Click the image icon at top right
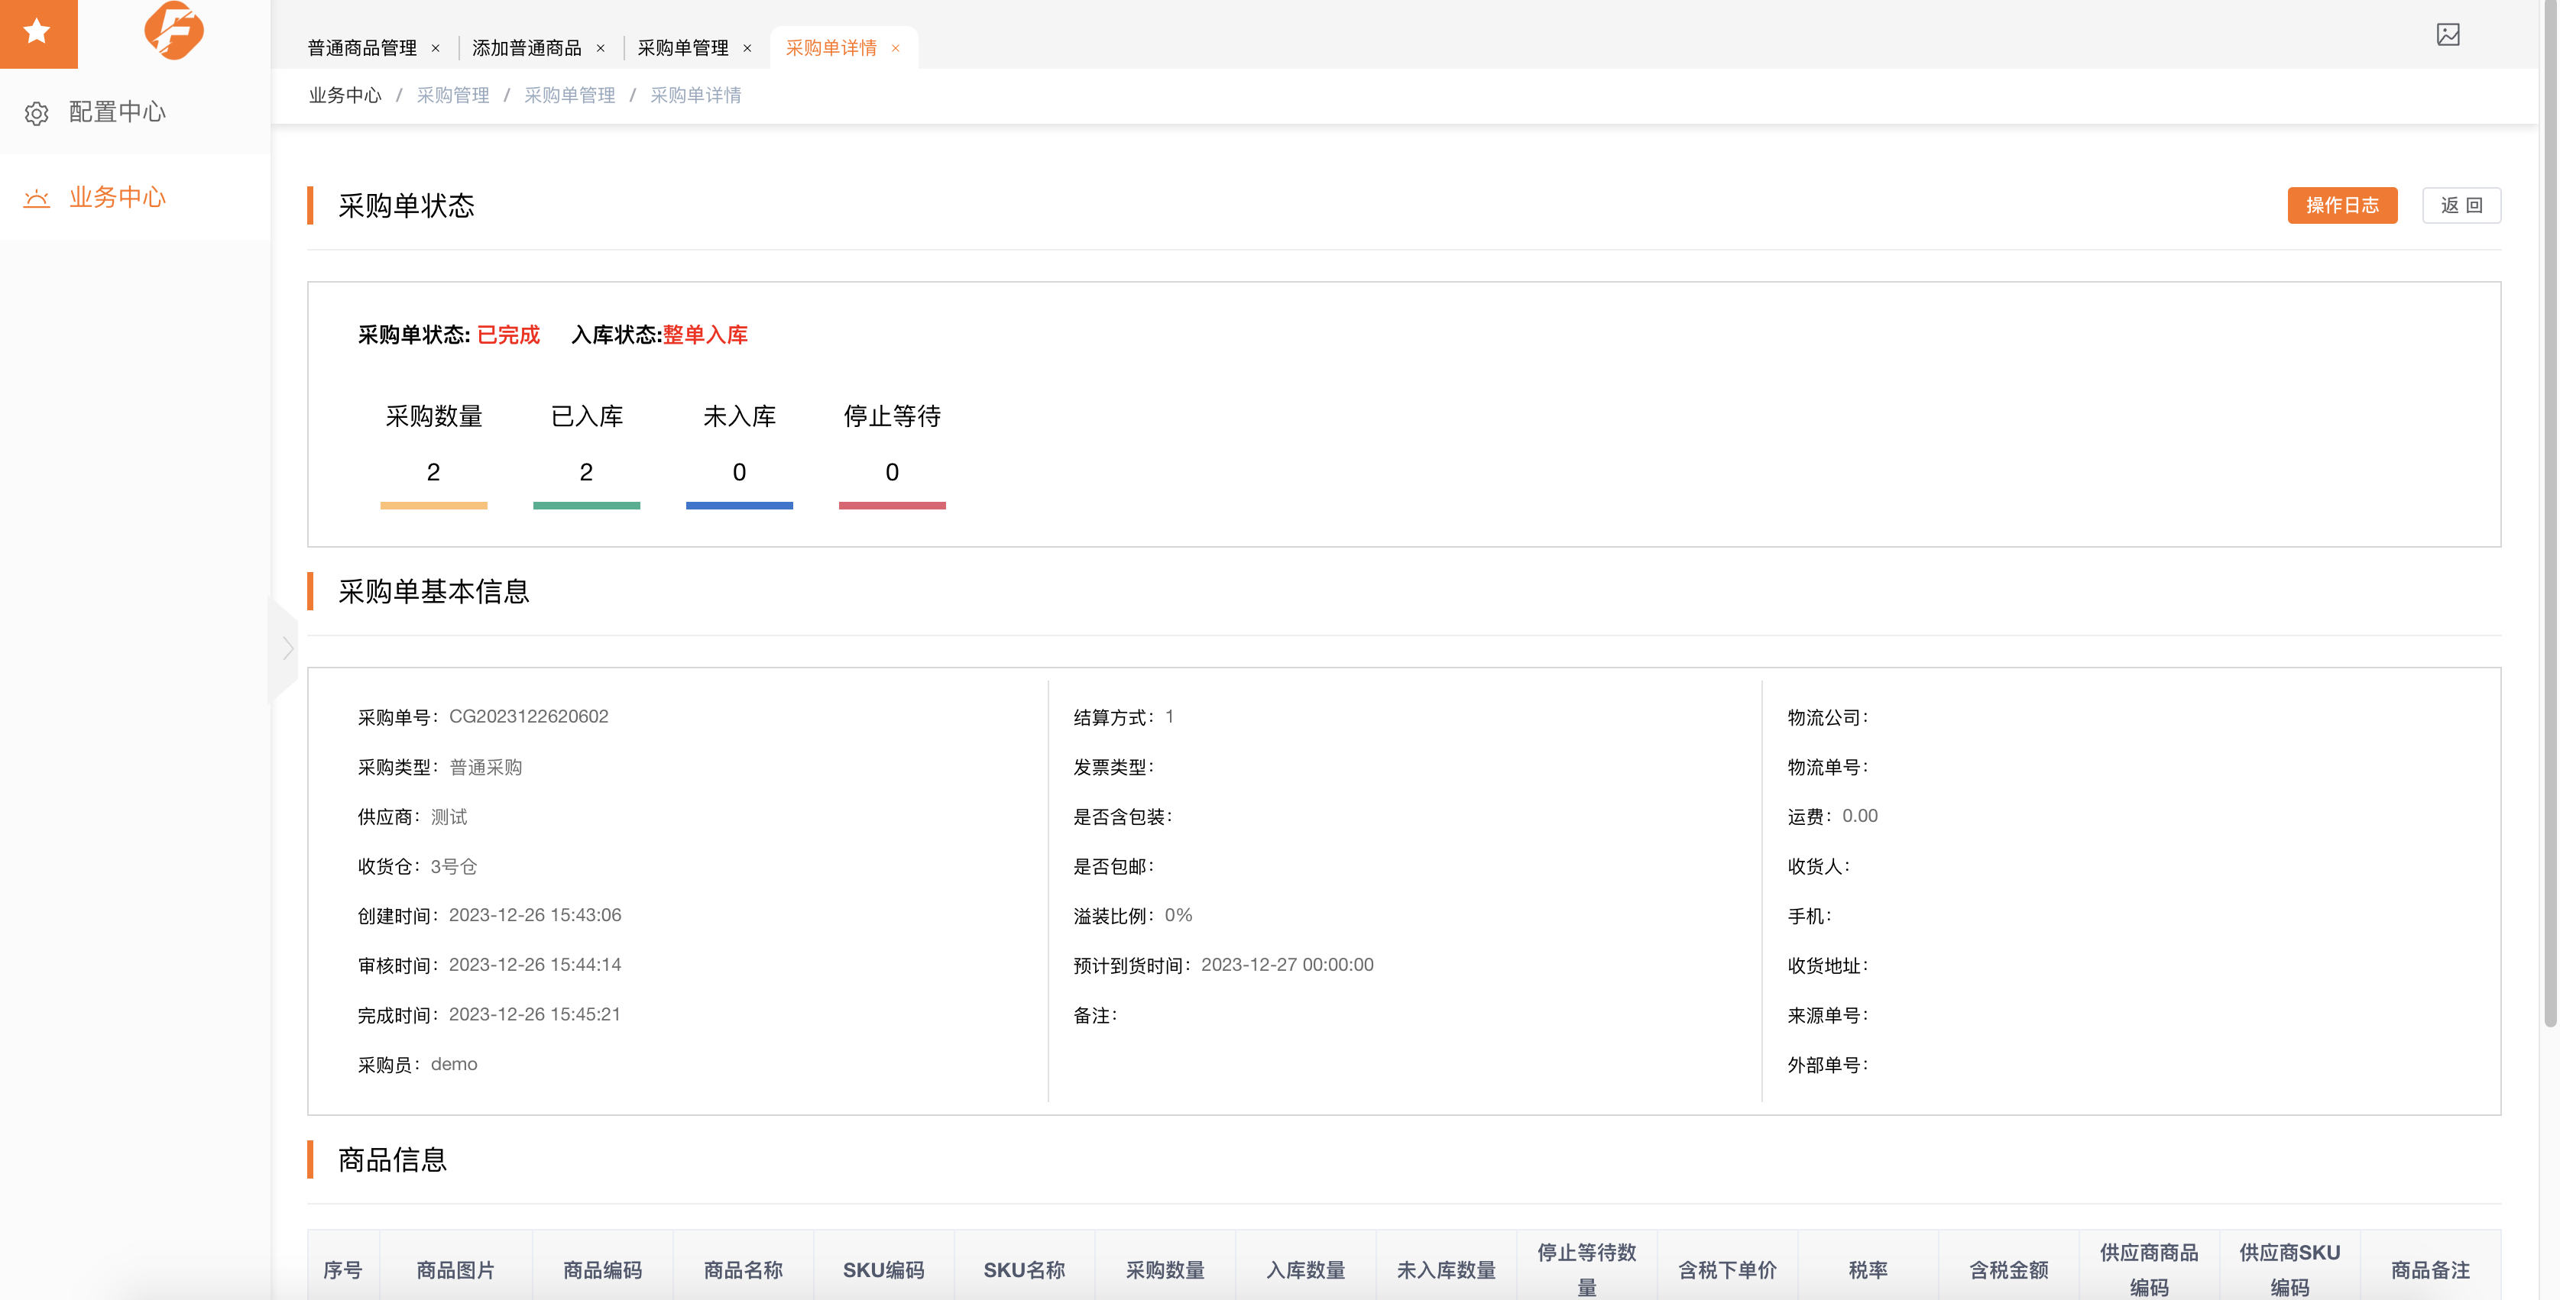The width and height of the screenshot is (2560, 1300). (x=2448, y=35)
